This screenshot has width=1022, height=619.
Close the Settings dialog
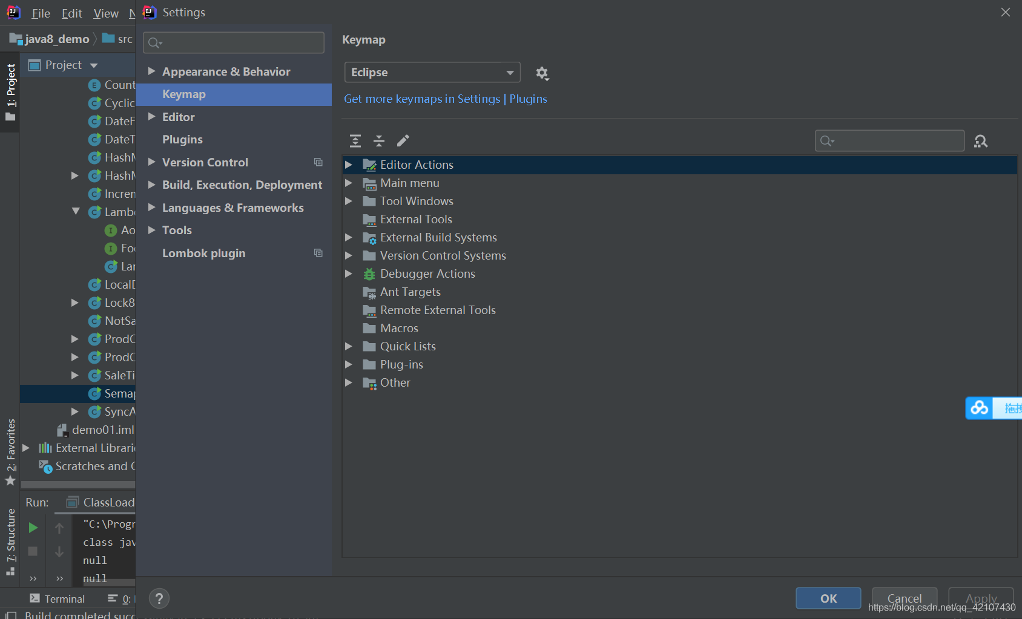[1006, 12]
